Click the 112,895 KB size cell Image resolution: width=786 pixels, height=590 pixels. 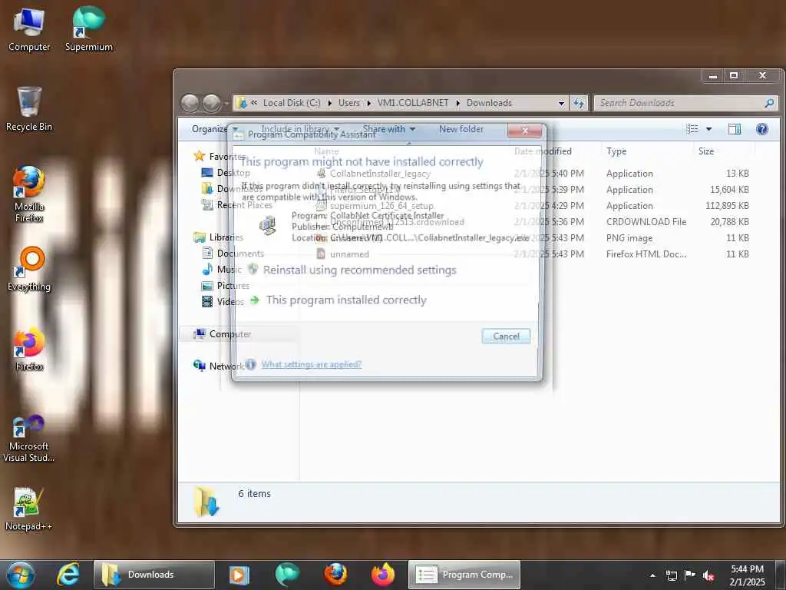click(727, 206)
